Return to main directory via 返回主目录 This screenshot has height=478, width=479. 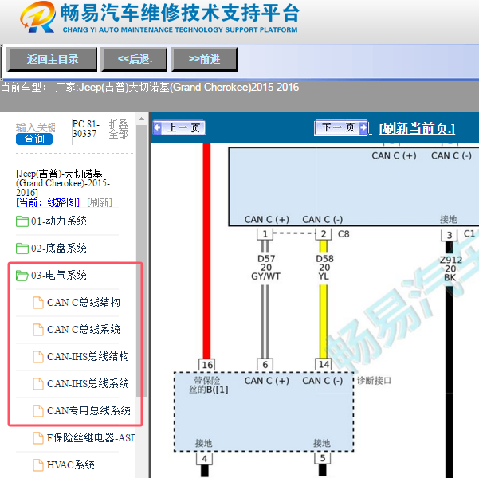pyautogui.click(x=52, y=59)
